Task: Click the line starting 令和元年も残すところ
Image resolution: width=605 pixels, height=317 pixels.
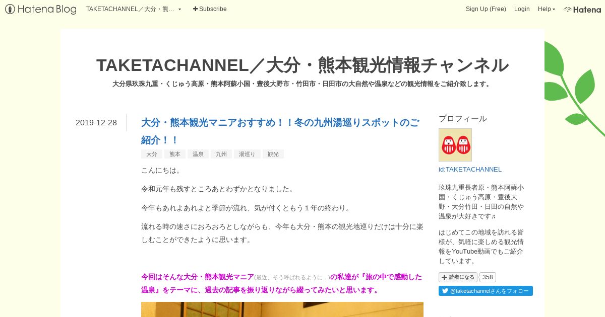Action: pyautogui.click(x=217, y=189)
